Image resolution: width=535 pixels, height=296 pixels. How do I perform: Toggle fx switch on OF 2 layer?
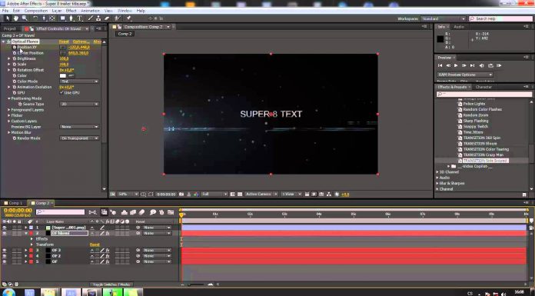point(108,256)
